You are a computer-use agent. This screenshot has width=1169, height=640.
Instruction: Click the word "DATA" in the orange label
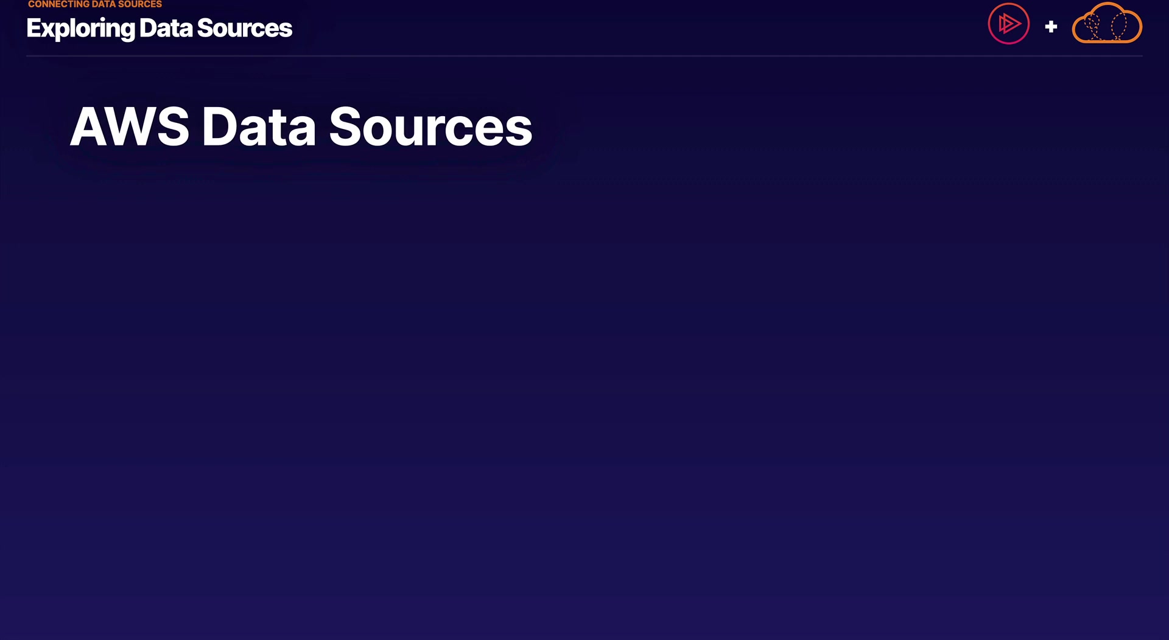(104, 4)
